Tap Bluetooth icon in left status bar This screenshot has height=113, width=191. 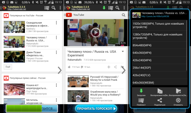pyautogui.click(x=33, y=2)
